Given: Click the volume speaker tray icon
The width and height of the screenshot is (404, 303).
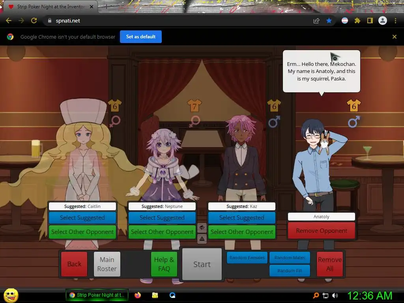Looking at the screenshot, I should pos(335,296).
